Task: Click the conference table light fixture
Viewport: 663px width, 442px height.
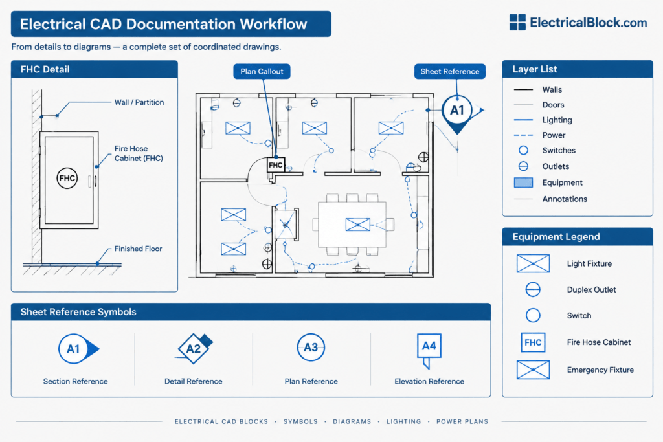Action: click(x=357, y=225)
